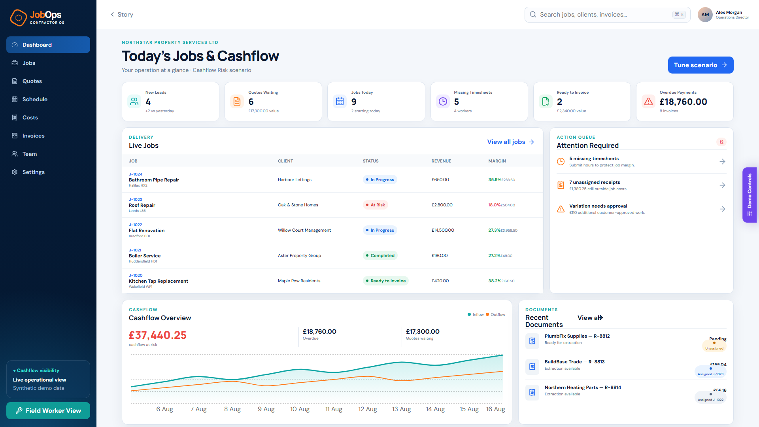Click the AM user avatar
This screenshot has width=759, height=427.
705,15
